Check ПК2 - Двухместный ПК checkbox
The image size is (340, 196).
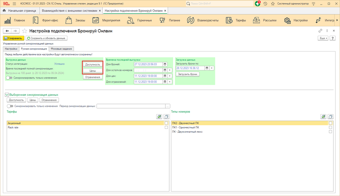pyautogui.click(x=331, y=123)
